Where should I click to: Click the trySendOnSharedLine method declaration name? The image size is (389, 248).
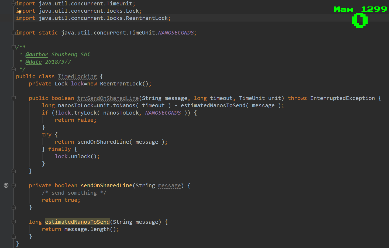pyautogui.click(x=108, y=98)
